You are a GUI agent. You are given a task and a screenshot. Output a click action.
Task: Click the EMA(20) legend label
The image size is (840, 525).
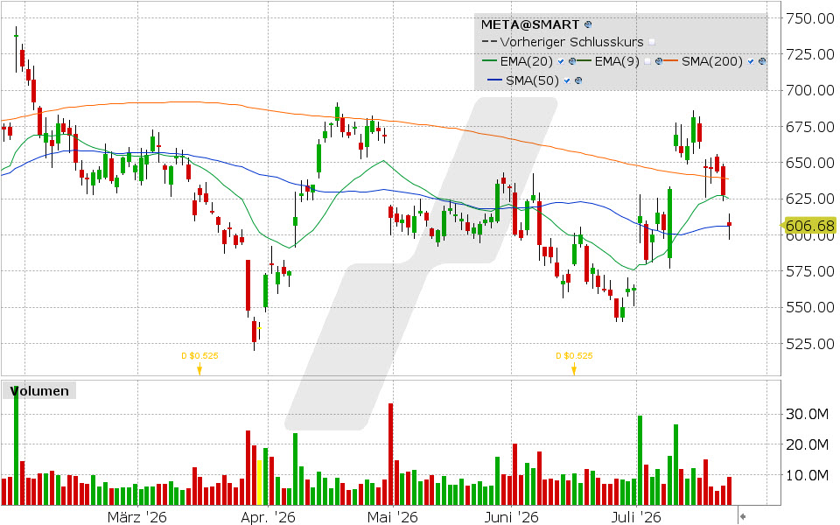(x=527, y=61)
